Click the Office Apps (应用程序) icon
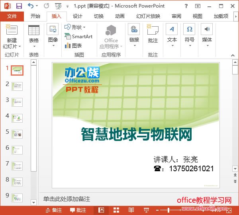 (x=111, y=30)
